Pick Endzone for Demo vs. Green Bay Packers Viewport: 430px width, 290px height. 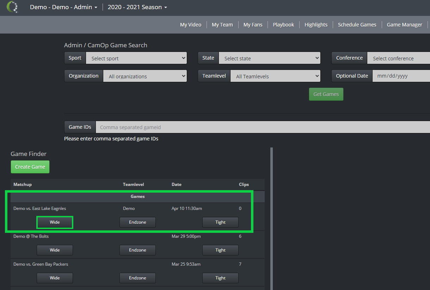click(x=137, y=278)
